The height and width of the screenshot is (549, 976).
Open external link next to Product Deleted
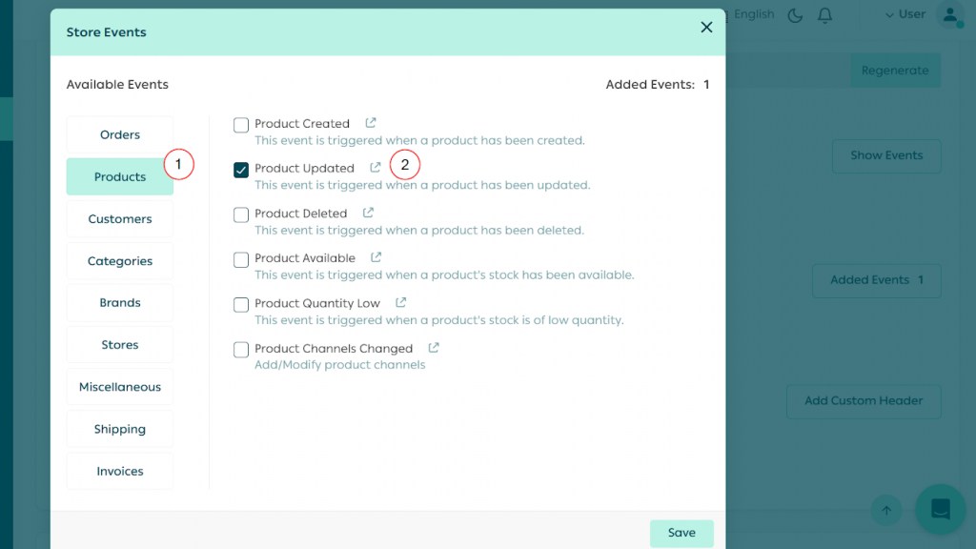point(368,213)
